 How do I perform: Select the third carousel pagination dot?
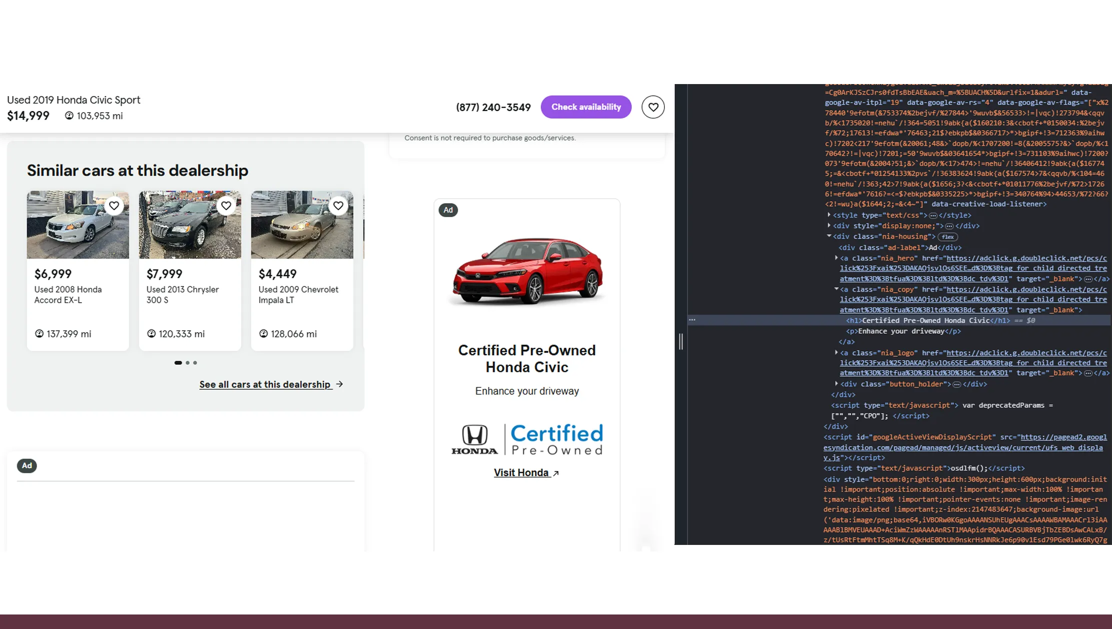coord(195,363)
